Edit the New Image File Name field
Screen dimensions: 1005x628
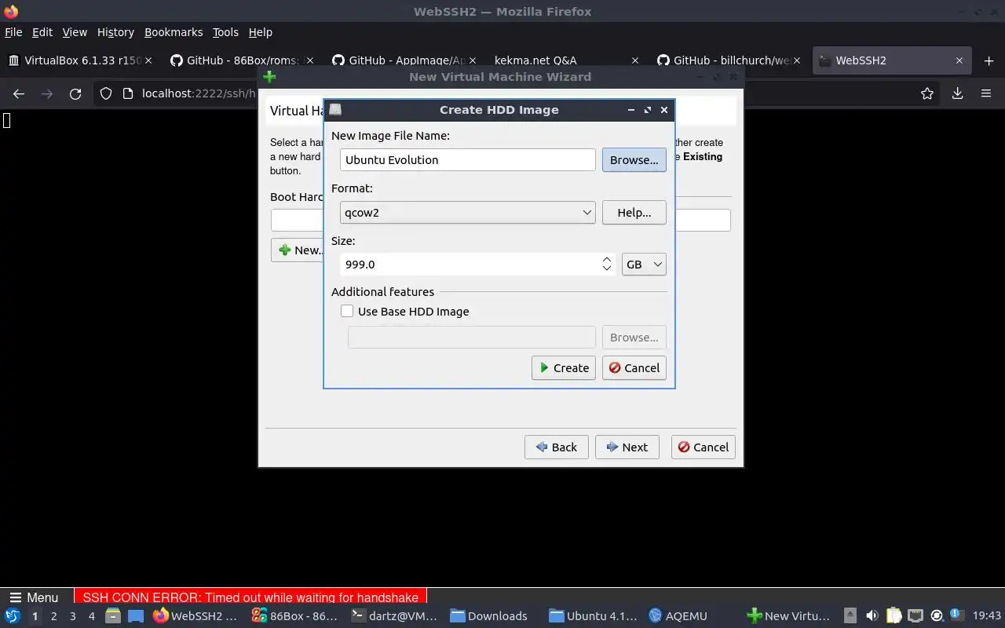pos(468,159)
